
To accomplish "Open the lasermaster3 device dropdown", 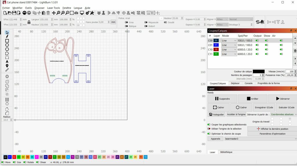I will point(260,139).
